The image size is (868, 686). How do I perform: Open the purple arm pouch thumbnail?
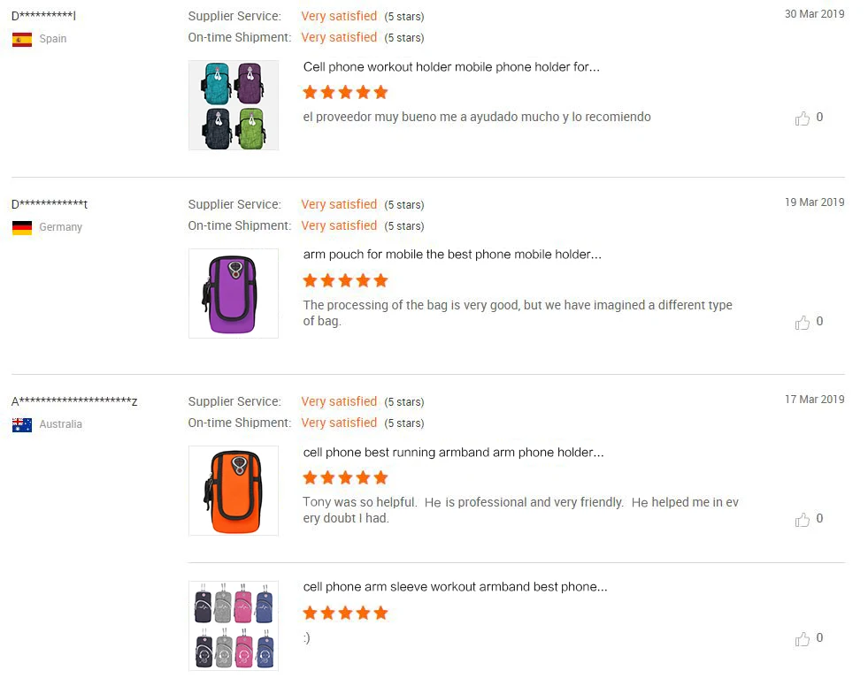[234, 293]
